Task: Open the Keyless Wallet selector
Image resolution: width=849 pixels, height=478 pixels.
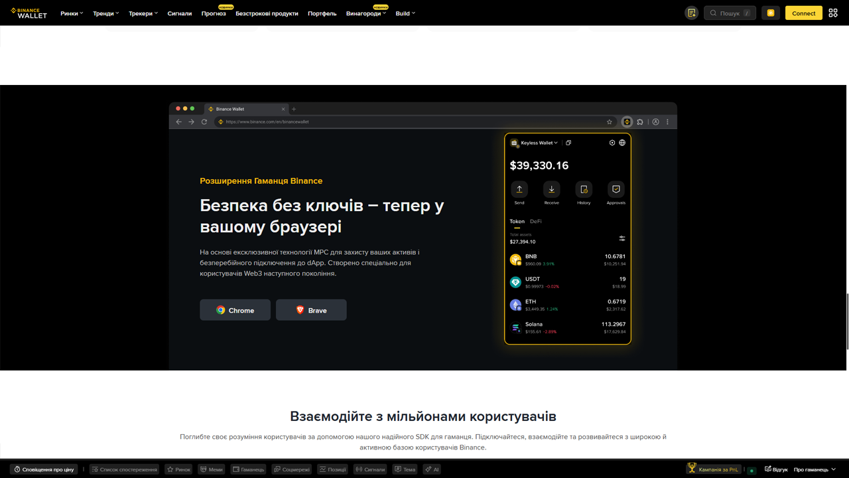Action: (534, 143)
